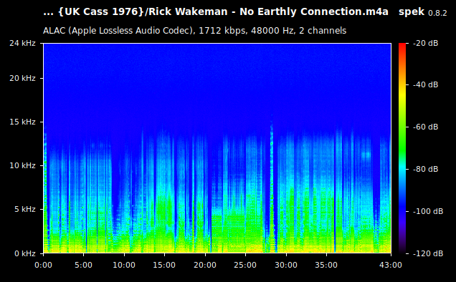
Task: Click the dB color scale bar
Action: (402, 148)
